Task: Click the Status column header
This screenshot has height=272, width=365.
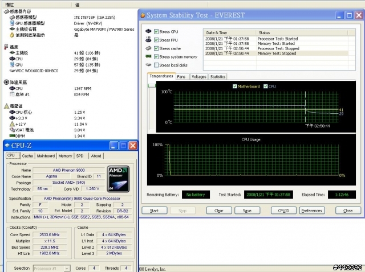Action: click(x=302, y=33)
